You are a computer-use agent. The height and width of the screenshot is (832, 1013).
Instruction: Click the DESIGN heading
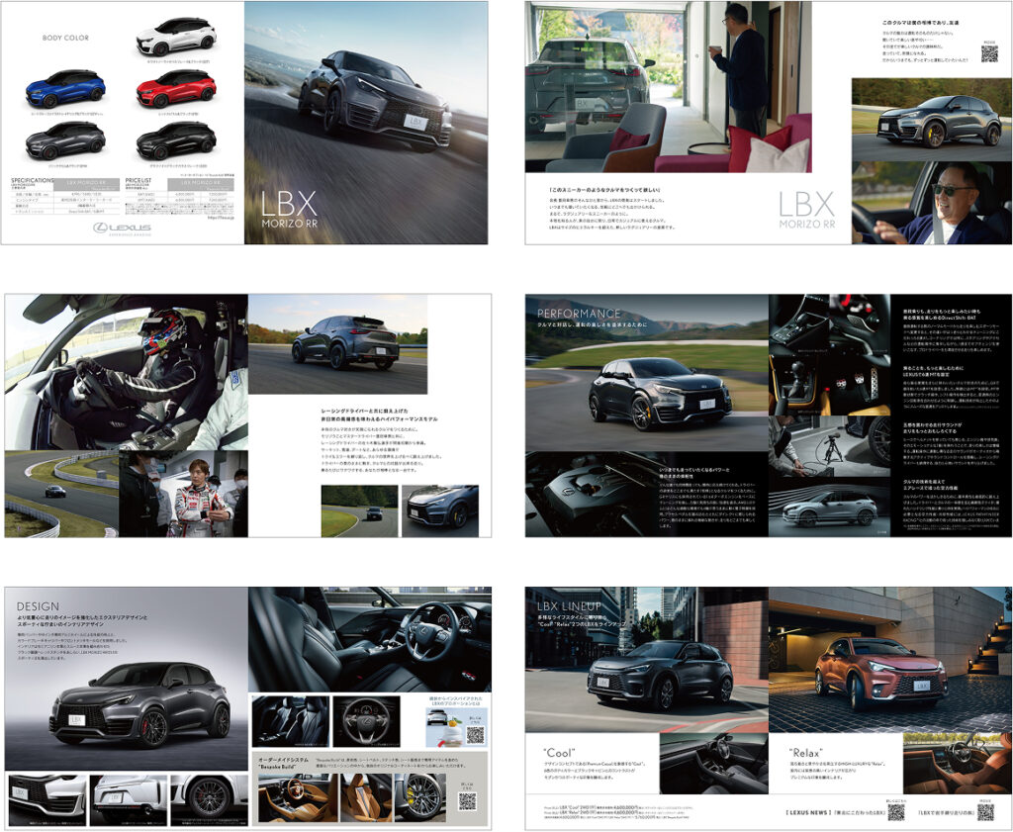(x=39, y=606)
